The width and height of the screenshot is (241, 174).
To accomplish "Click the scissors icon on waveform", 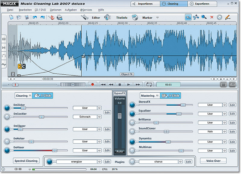I will [21, 67].
